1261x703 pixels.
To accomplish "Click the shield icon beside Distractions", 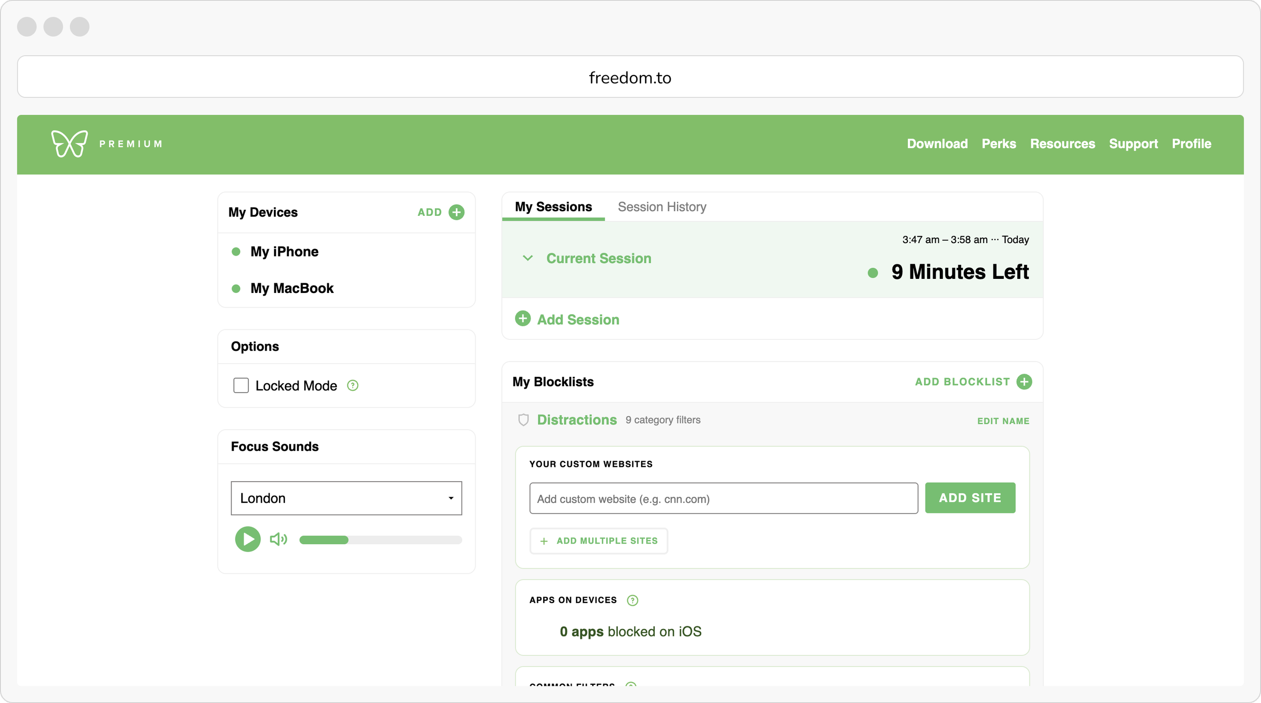I will (524, 420).
